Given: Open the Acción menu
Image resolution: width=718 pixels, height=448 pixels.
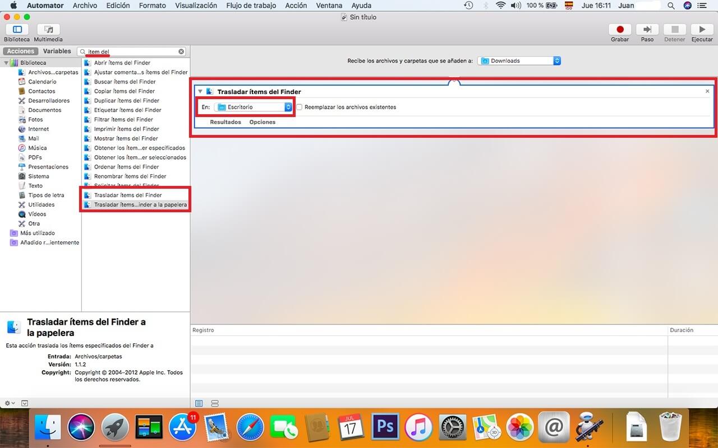Looking at the screenshot, I should (296, 6).
